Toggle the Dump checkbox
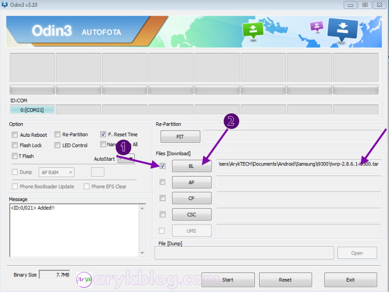This screenshot has width=389, height=292. (15, 172)
